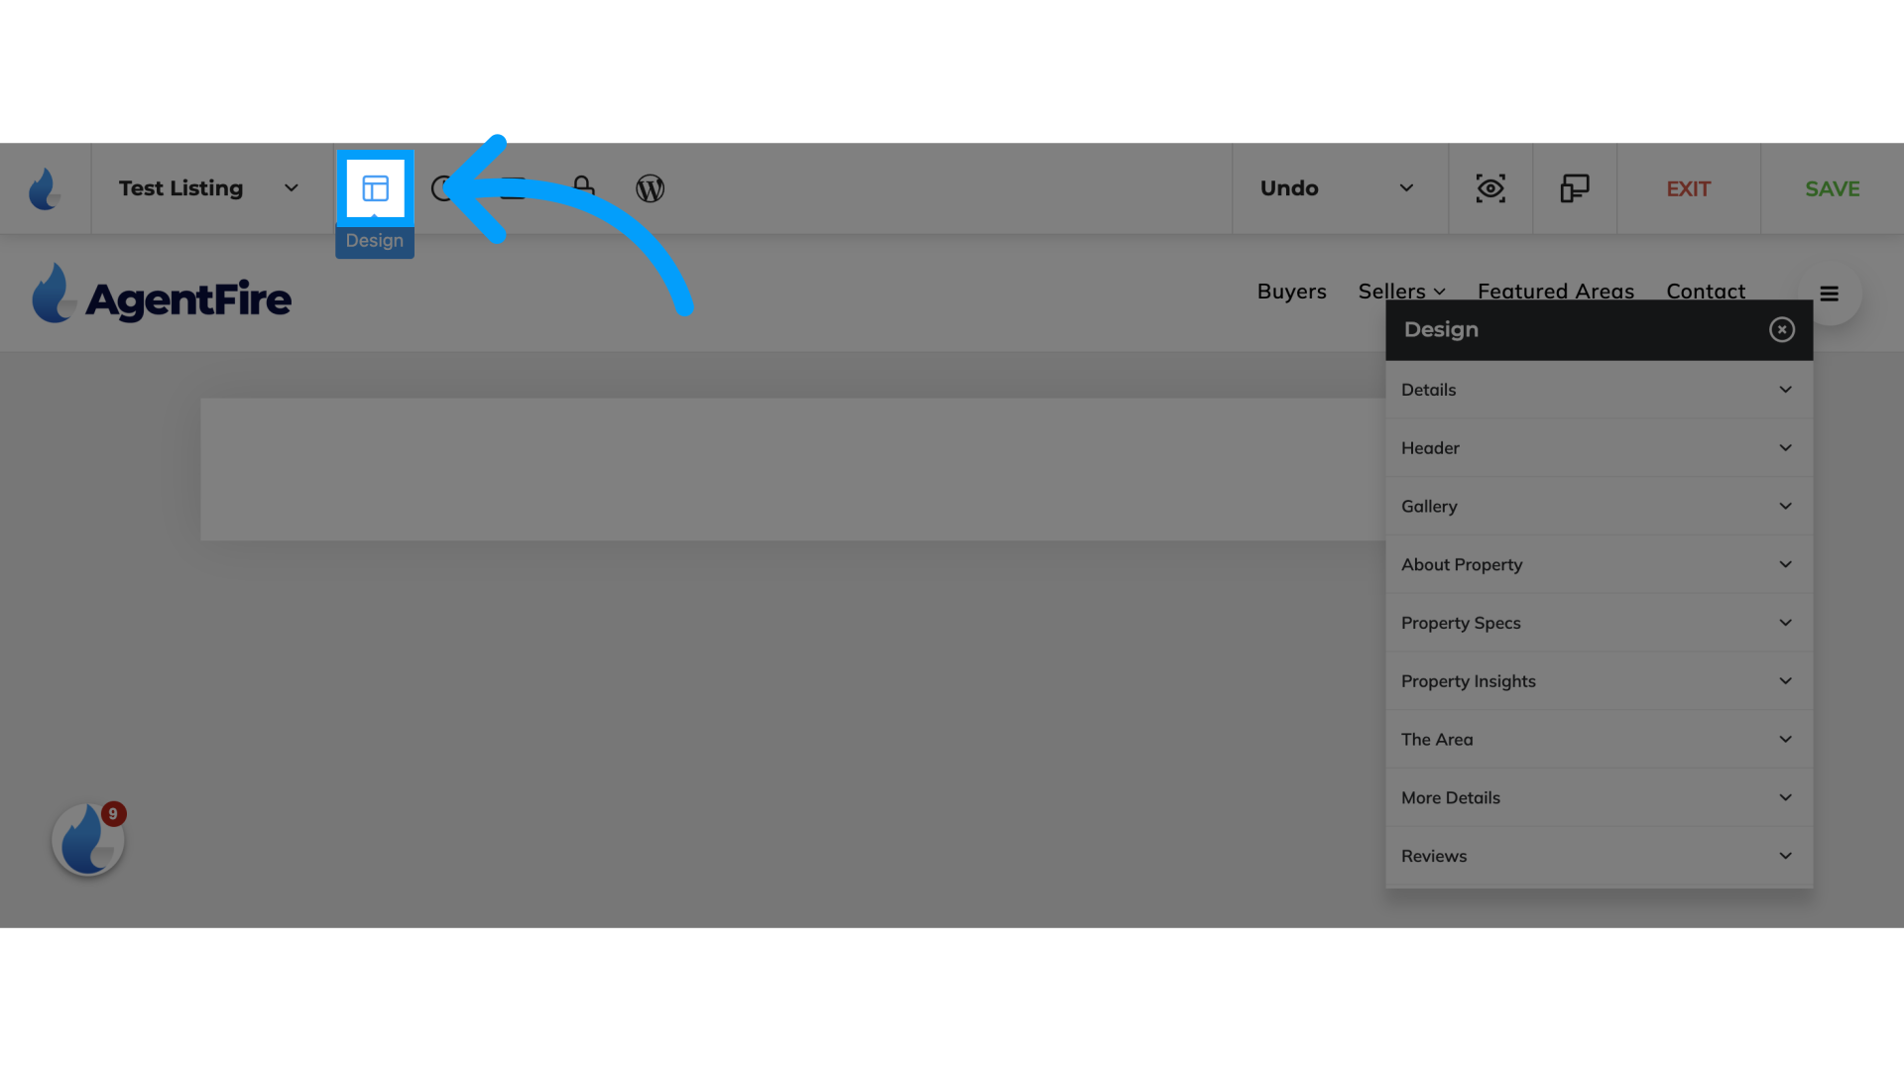Click the notification badge on chat icon
The height and width of the screenshot is (1071, 1904).
[112, 813]
